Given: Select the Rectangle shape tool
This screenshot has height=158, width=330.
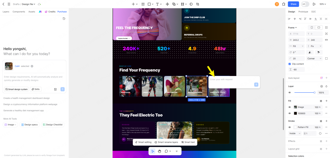Looking at the screenshot, I should [149, 4].
